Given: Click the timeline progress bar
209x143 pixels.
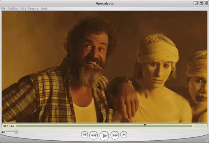Looking at the screenshot, I should coord(104,126).
